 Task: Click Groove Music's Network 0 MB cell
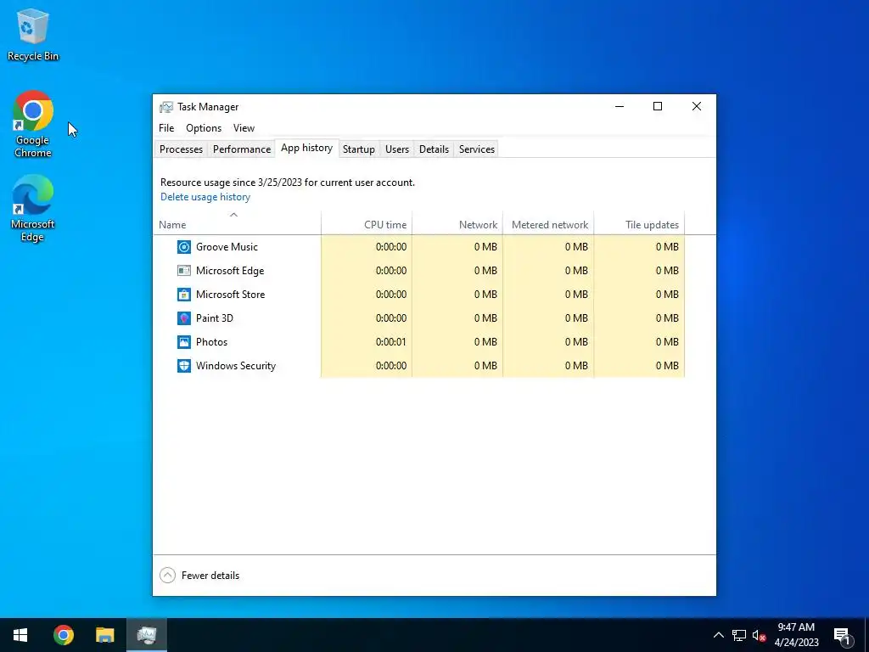(457, 247)
